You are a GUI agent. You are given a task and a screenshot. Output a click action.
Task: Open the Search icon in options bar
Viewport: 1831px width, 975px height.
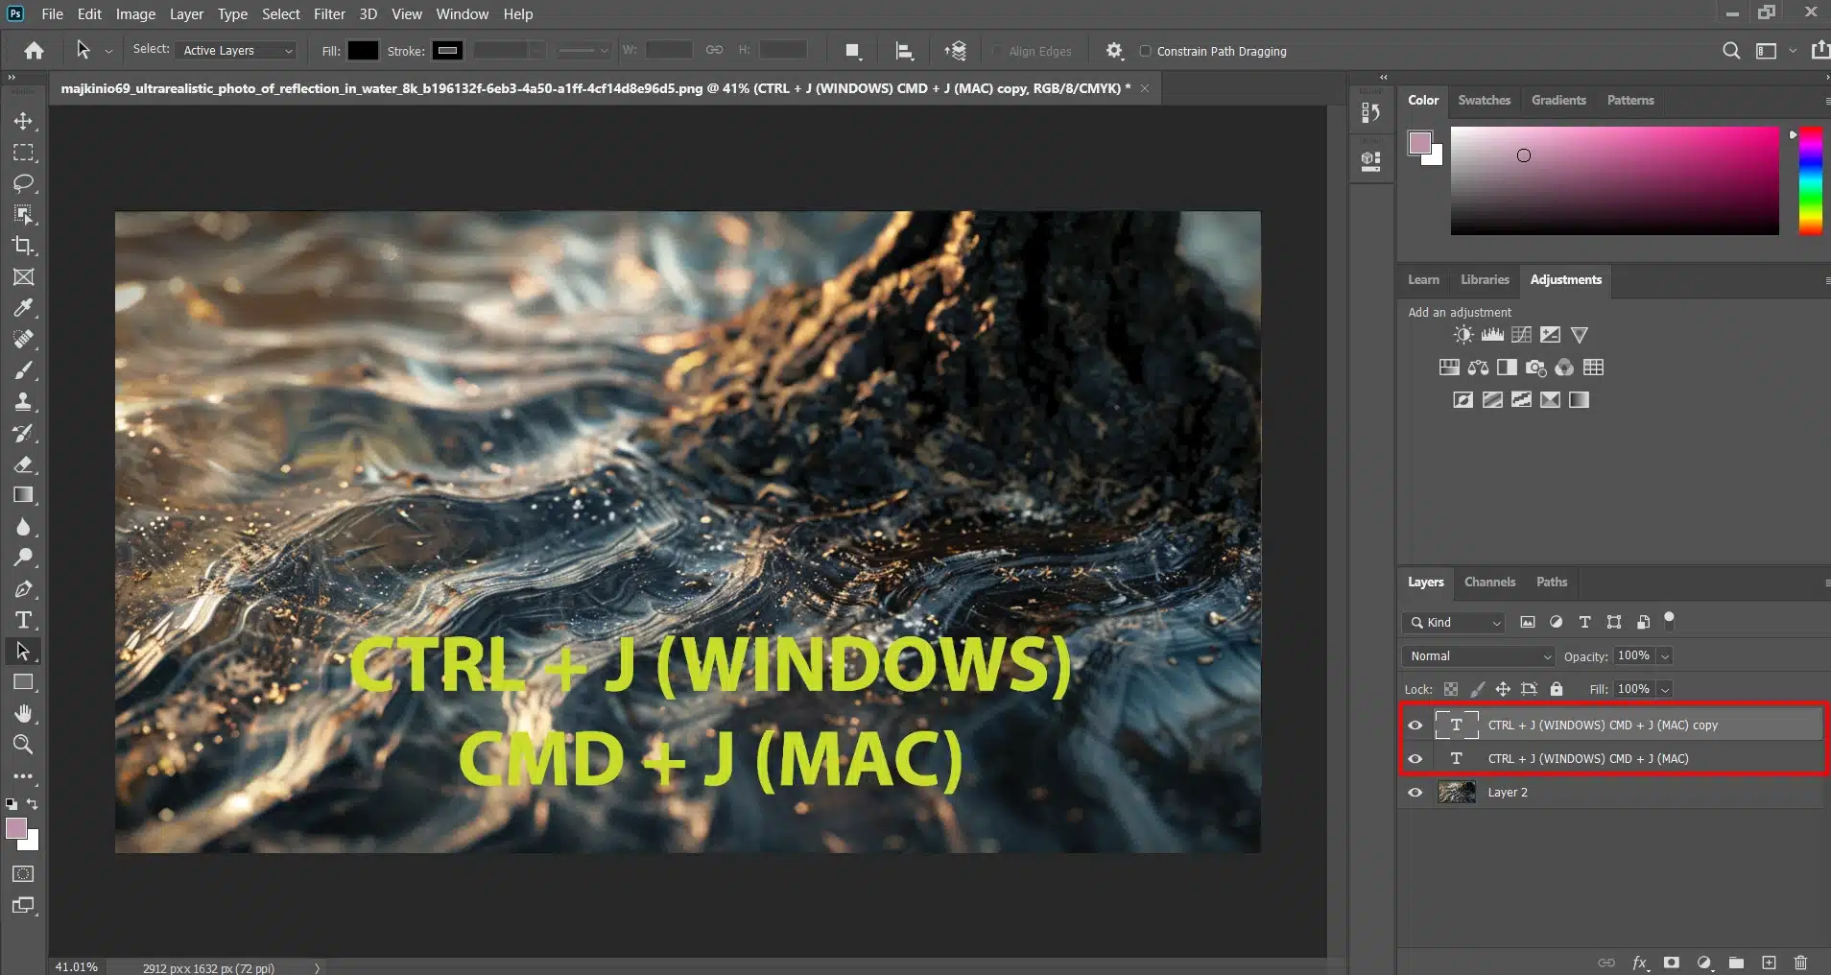(1731, 51)
